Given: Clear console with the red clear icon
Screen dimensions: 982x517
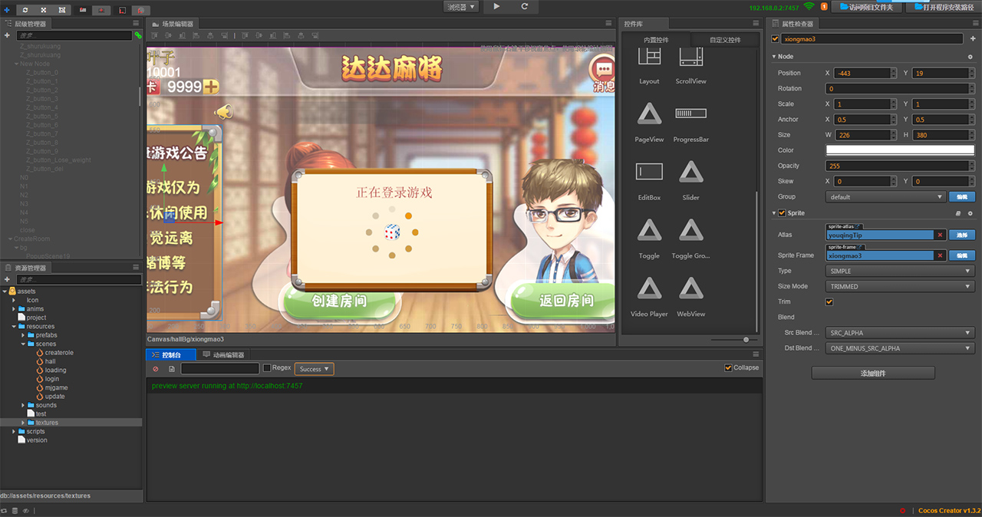Looking at the screenshot, I should [156, 369].
